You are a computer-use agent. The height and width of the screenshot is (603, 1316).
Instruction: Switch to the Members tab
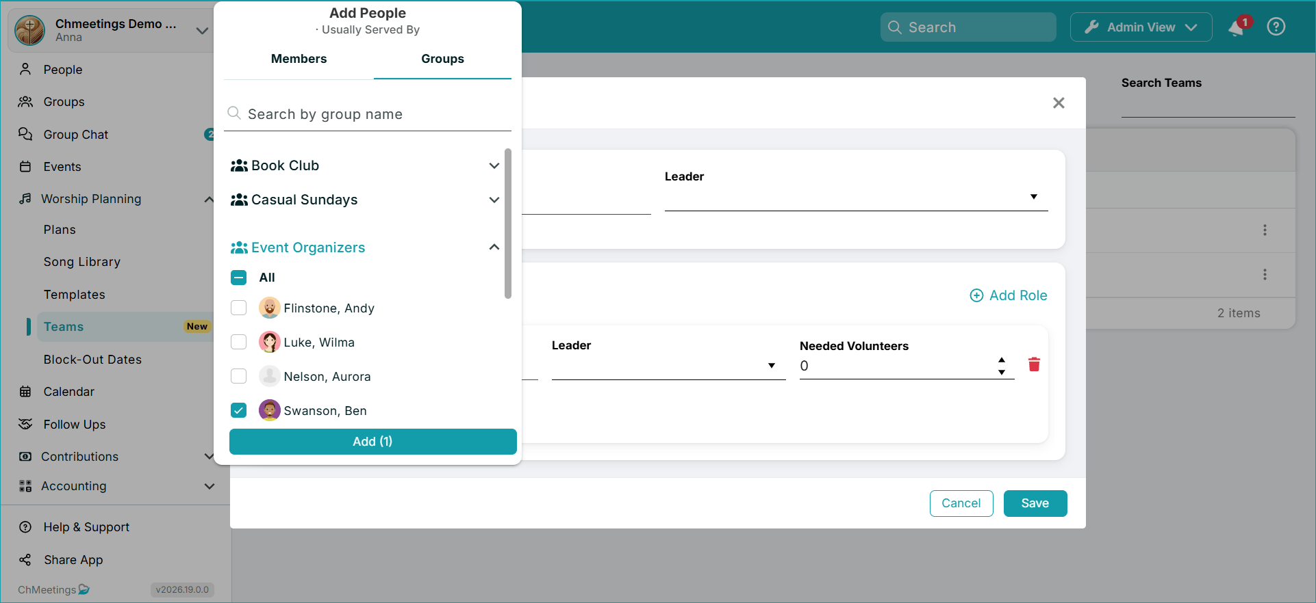(x=299, y=59)
